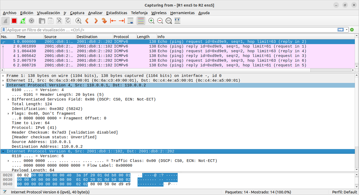Open the Ir menu
359x195 pixels.
pos(65,13)
